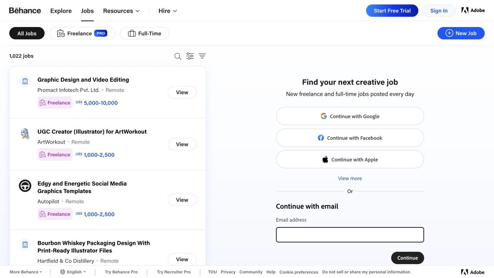Click the Adobe logo in footer
The image size is (494, 278).
click(x=472, y=272)
